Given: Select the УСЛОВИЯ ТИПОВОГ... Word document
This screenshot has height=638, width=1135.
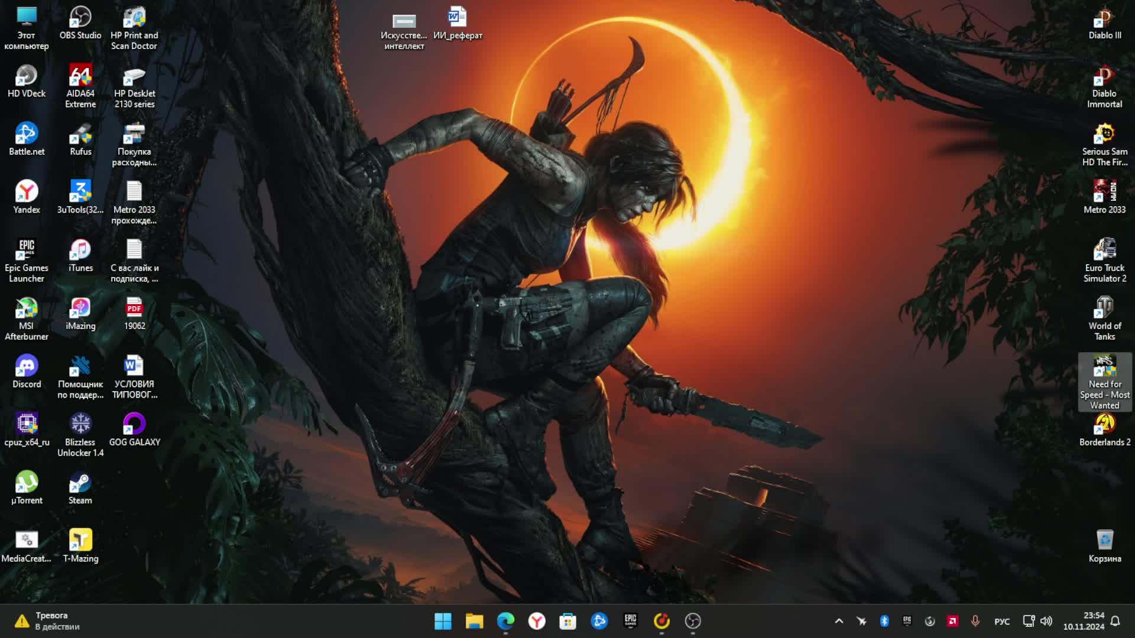Looking at the screenshot, I should click(x=134, y=377).
